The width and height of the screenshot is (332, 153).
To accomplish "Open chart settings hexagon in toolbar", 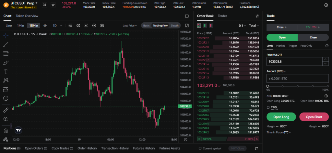I will click(94, 26).
